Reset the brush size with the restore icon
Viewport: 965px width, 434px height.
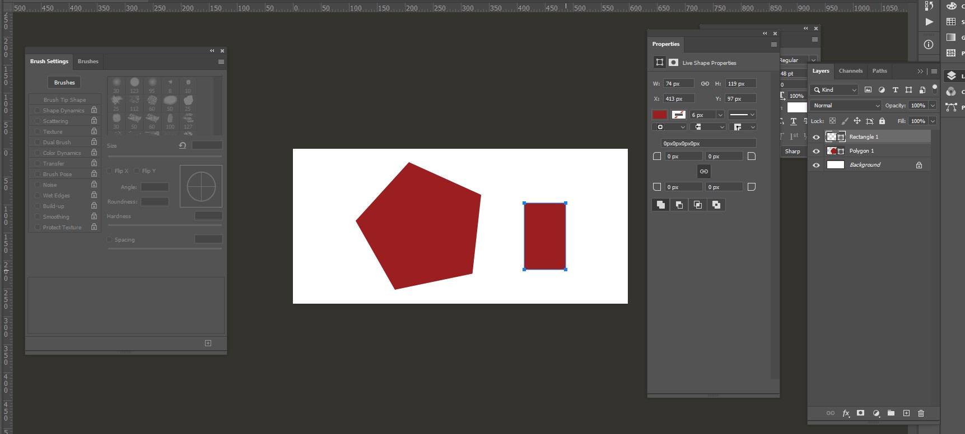point(183,145)
